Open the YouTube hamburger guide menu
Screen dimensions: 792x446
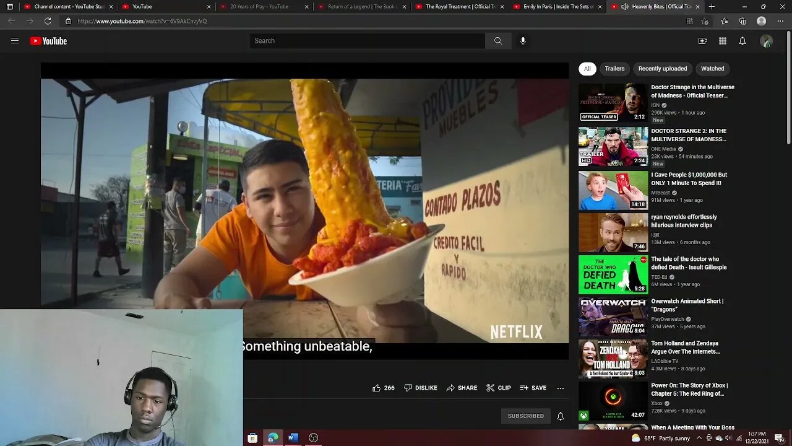tap(15, 41)
